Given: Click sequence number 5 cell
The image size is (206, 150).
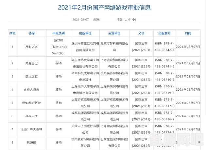Looking at the screenshot, I should (x=12, y=103).
